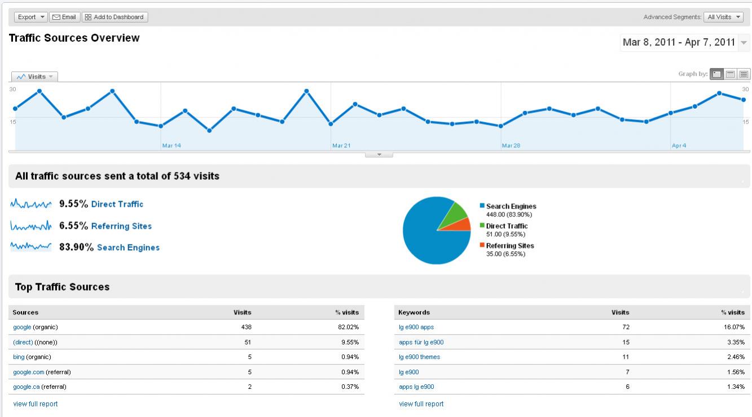Click the Traffic Sources Overview heading
This screenshot has width=752, height=417.
pyautogui.click(x=74, y=38)
